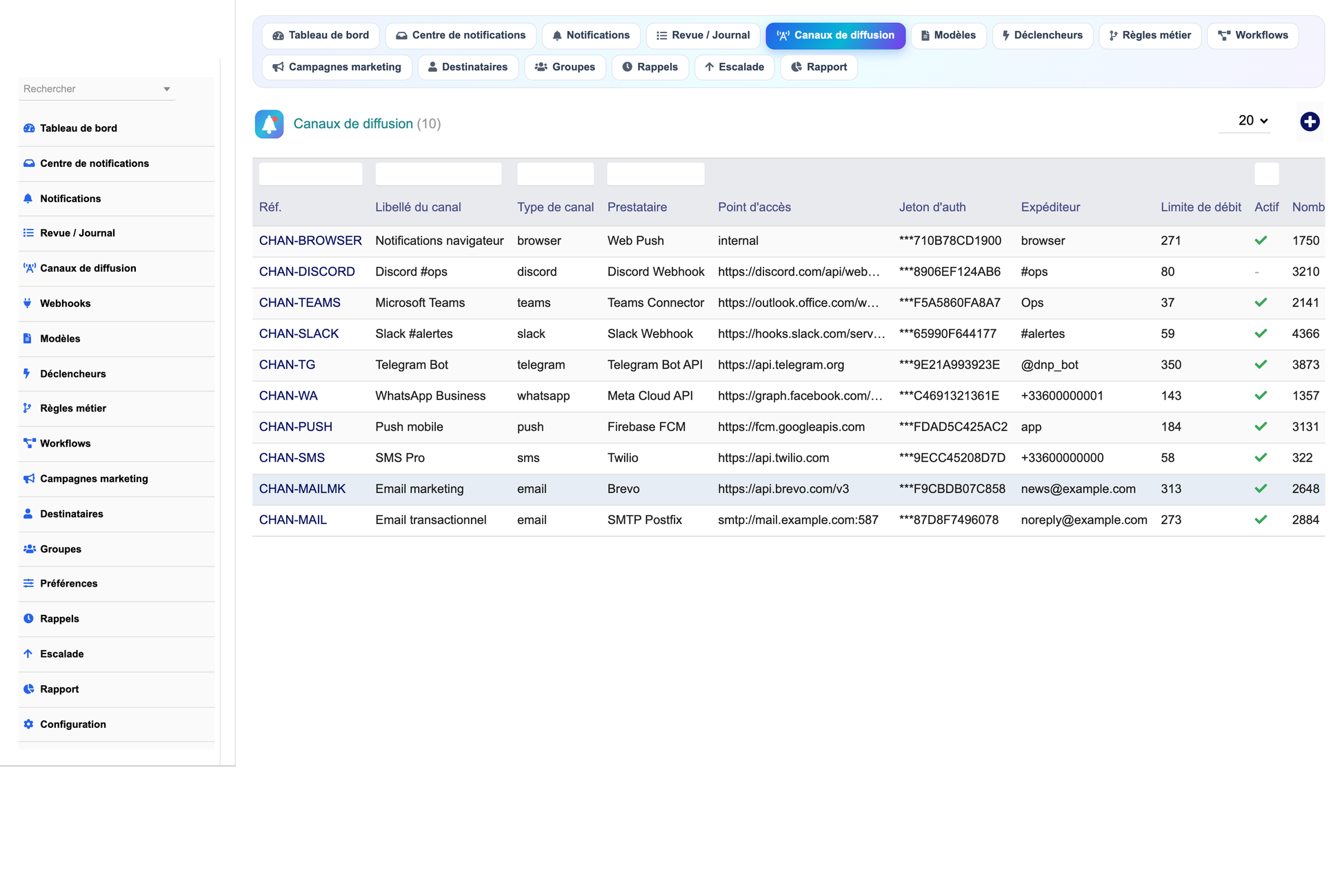Open the Escalade top tab

(x=734, y=67)
